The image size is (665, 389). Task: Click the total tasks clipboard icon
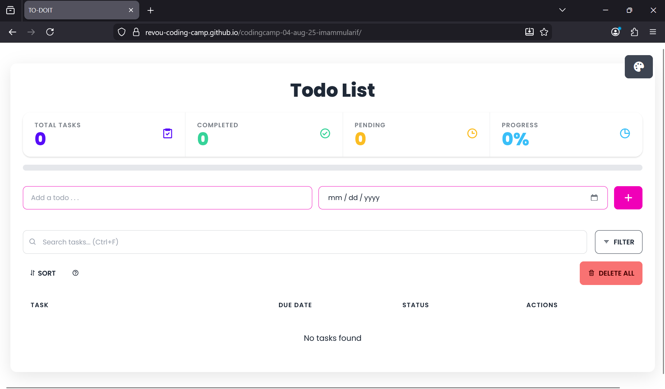pyautogui.click(x=168, y=133)
